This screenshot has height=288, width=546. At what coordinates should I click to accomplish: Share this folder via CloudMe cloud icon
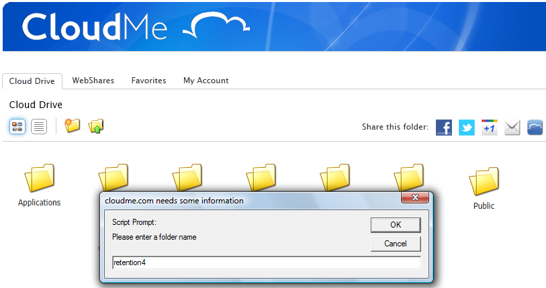pyautogui.click(x=535, y=128)
